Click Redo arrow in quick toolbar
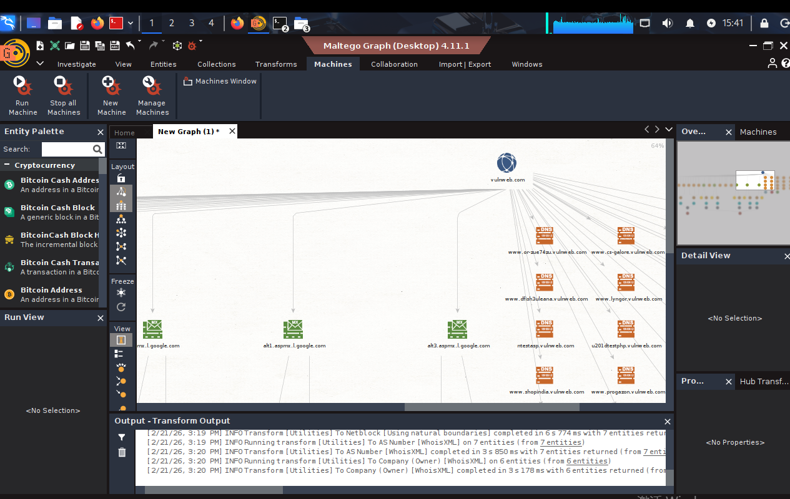Viewport: 790px width, 499px height. [x=153, y=46]
